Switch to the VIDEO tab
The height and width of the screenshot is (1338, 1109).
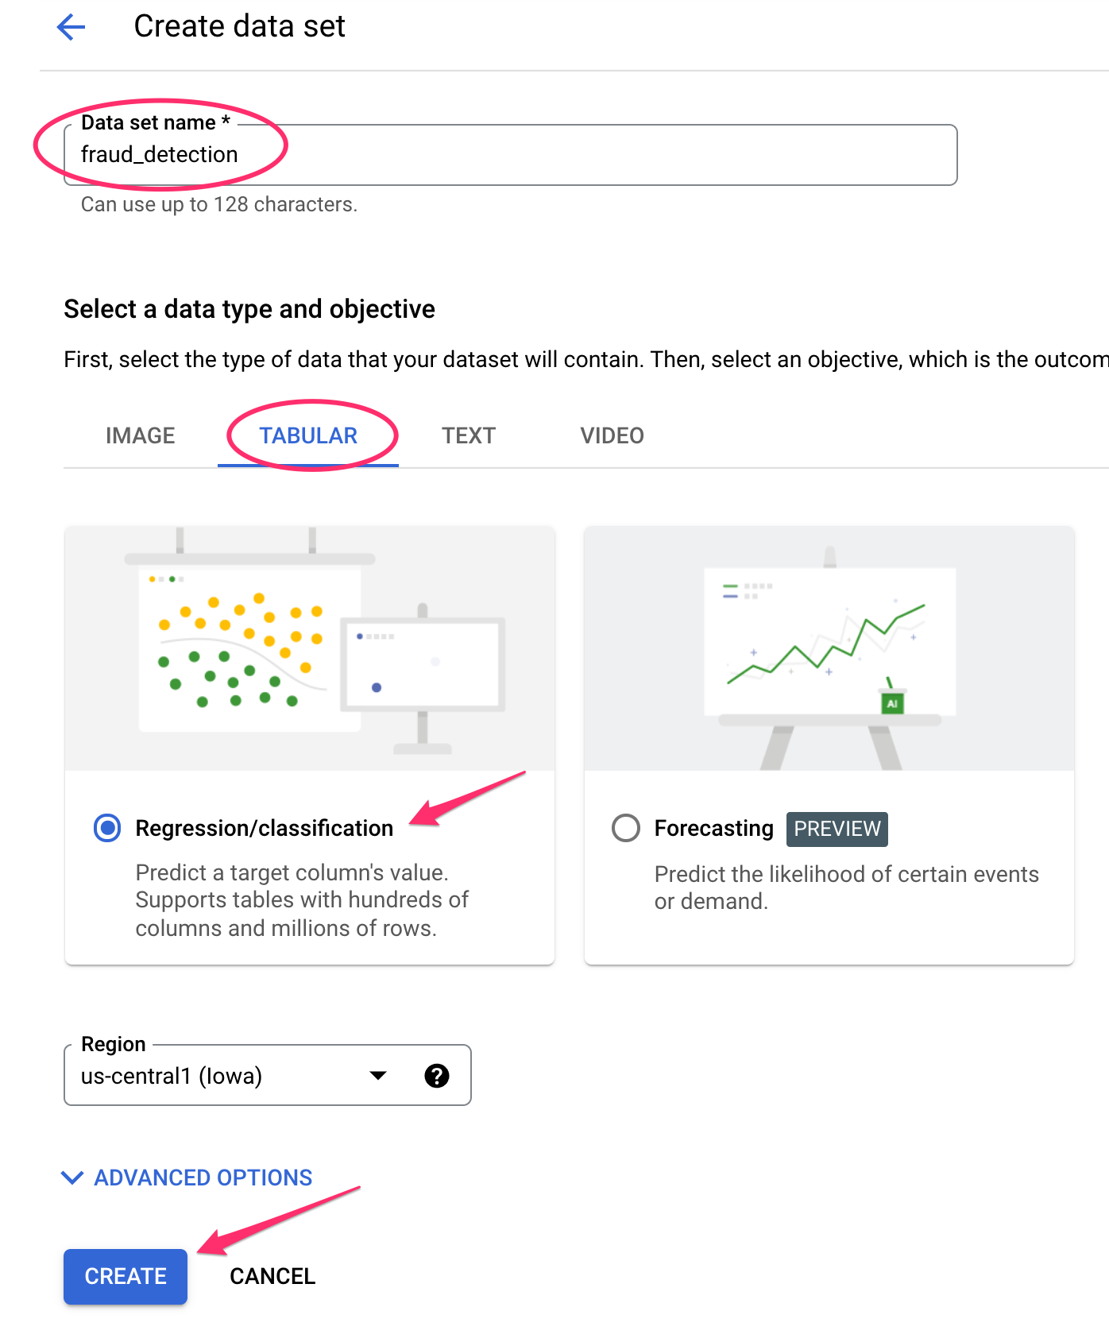click(610, 435)
